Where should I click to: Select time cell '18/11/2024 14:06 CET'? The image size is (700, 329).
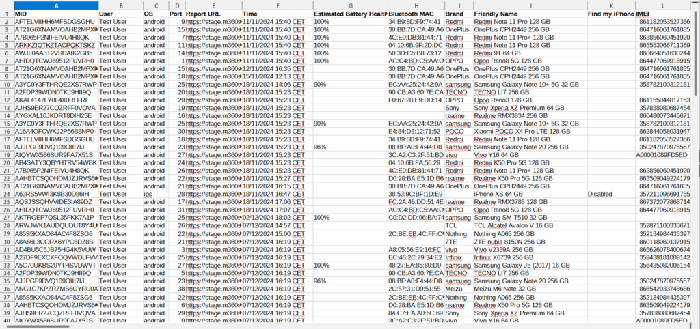point(278,84)
